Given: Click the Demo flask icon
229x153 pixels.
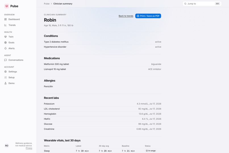Looking at the screenshot, I should [x=6, y=83].
